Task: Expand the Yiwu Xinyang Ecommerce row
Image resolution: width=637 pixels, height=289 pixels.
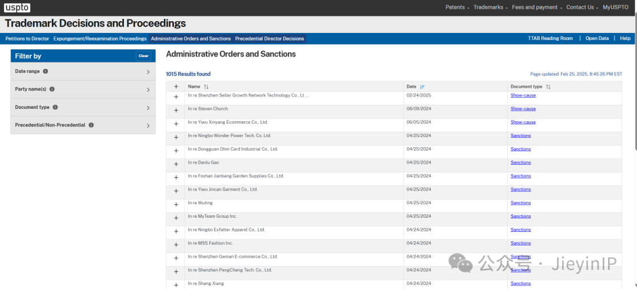Action: (x=176, y=124)
